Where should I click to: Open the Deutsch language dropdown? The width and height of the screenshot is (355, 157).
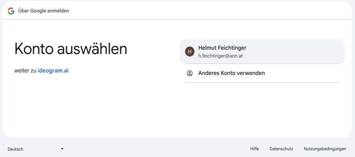(36, 149)
